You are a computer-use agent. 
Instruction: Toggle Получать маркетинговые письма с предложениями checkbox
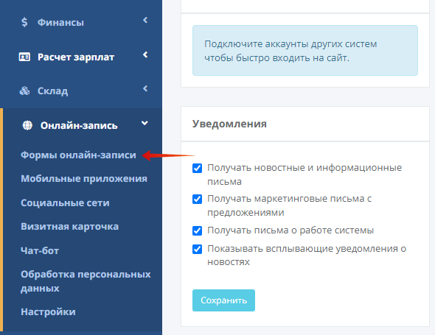point(198,199)
